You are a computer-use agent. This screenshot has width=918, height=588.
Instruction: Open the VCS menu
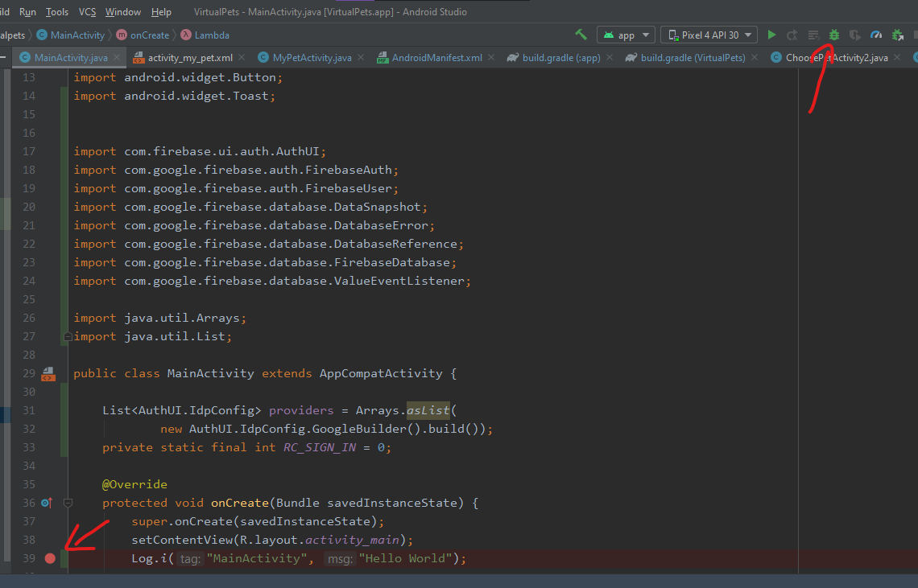pos(87,12)
